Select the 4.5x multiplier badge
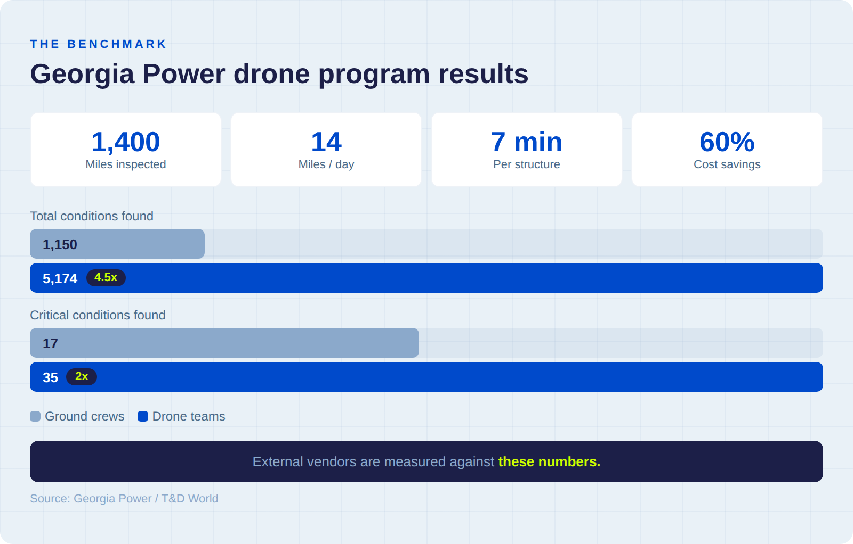This screenshot has width=853, height=544. pos(106,277)
